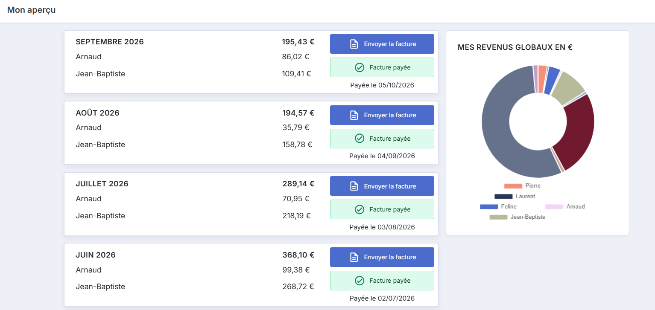Click the green checkmark icon for Septembre 2026
The image size is (655, 310).
click(360, 67)
